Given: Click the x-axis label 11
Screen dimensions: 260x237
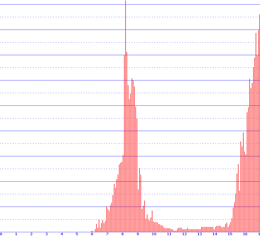Looking at the screenshot, I should [x=169, y=234].
